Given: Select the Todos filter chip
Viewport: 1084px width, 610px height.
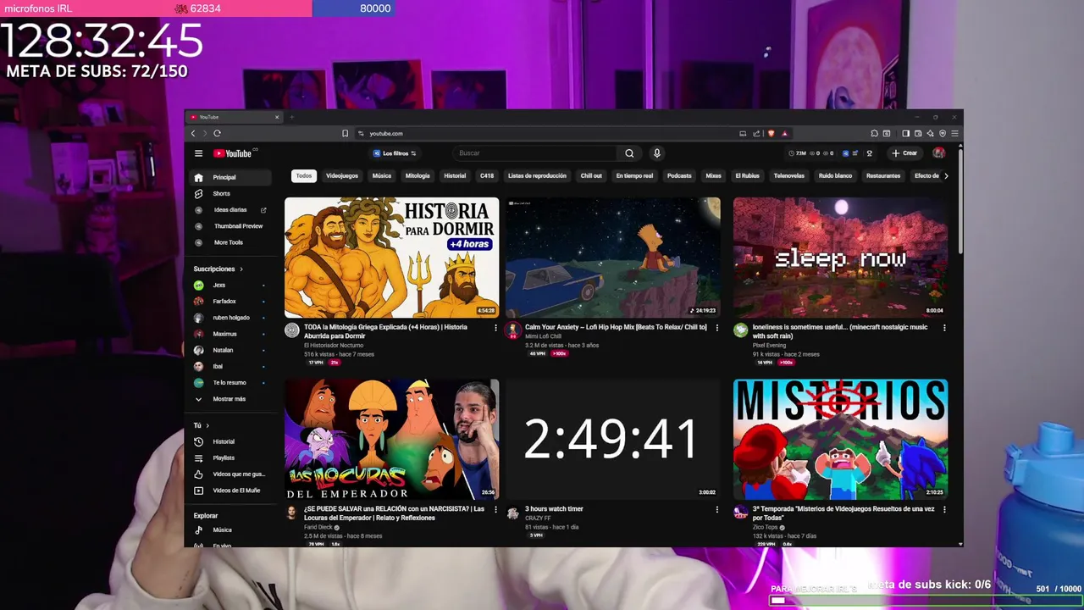Looking at the screenshot, I should [304, 176].
